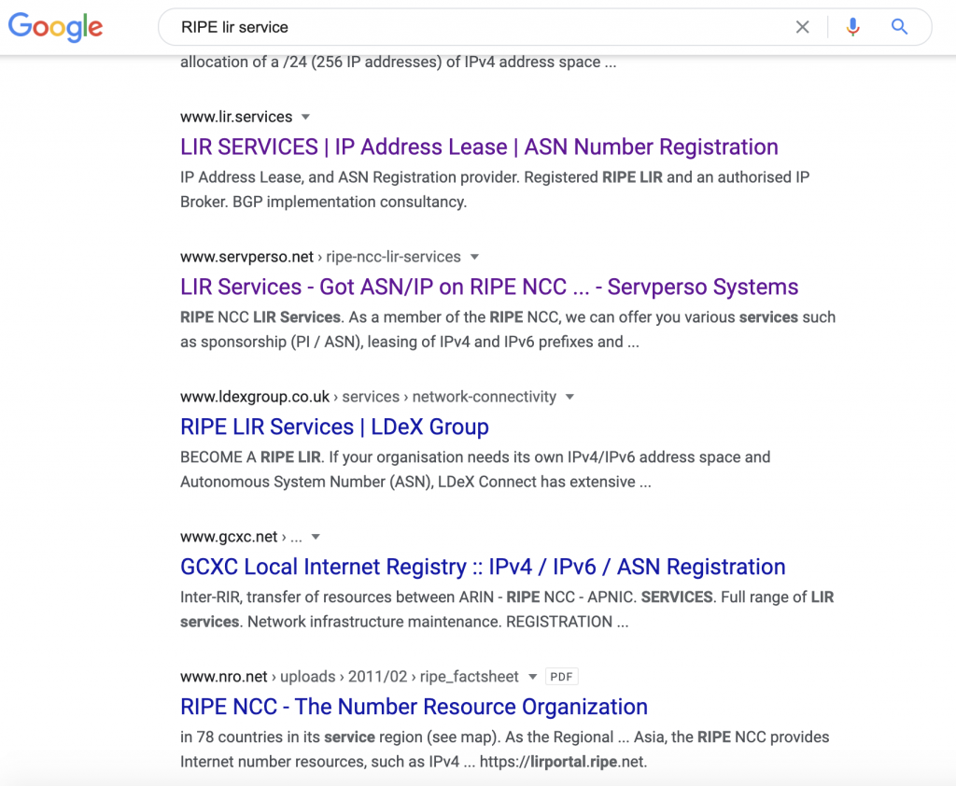
Task: Click snippet 'IP Address Lease, and ASN Registration provider'
Action: coord(495,189)
